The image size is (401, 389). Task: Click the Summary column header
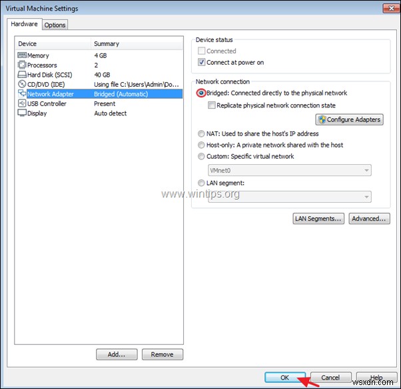click(137, 44)
